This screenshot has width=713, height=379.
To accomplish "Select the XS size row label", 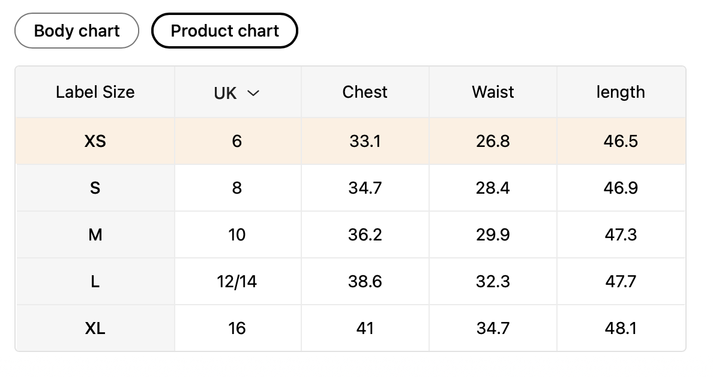I will point(95,142).
